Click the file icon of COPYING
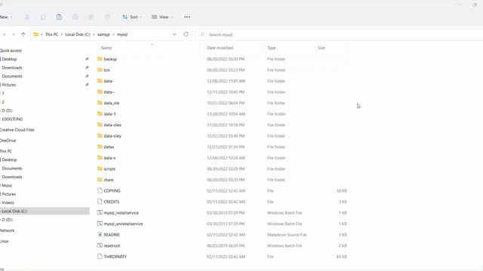 pyautogui.click(x=100, y=190)
